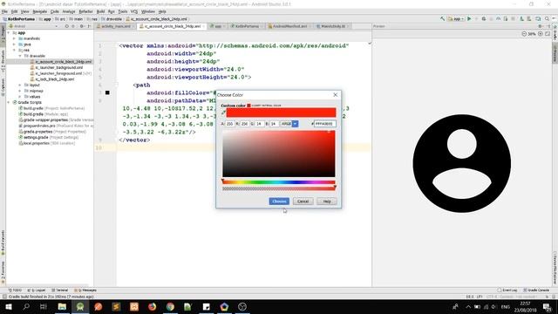
Task: Click the Preview panel settings gear icon
Action: point(541,26)
